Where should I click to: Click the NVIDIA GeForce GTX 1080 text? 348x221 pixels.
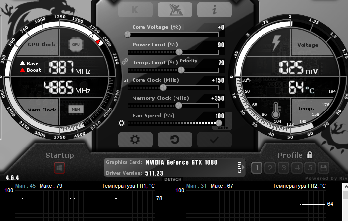click(x=181, y=162)
